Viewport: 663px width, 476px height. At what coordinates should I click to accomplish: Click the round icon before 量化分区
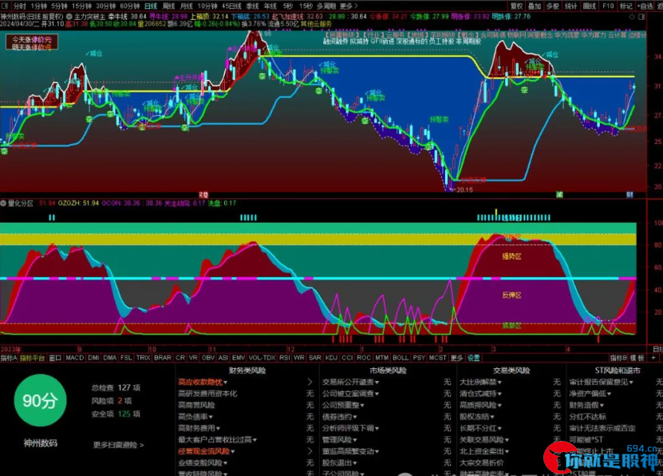(x=3, y=203)
